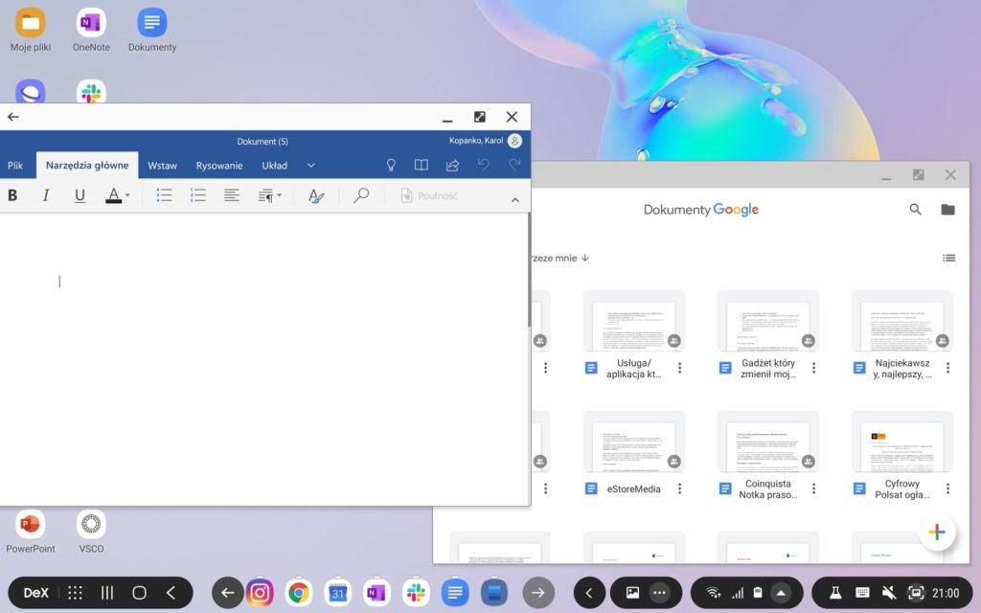Switch to the Rysowanie tab

coord(219,165)
